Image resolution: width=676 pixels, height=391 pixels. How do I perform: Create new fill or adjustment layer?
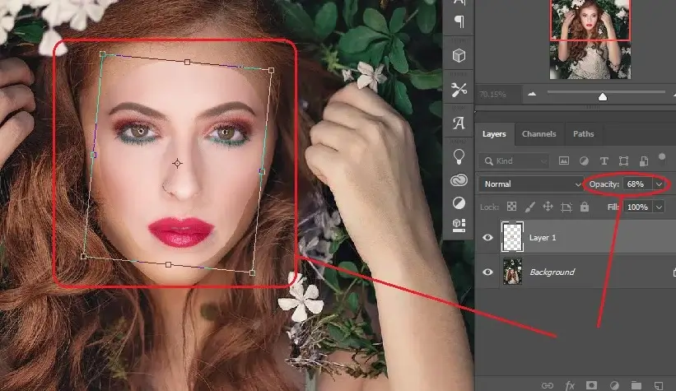pos(614,385)
